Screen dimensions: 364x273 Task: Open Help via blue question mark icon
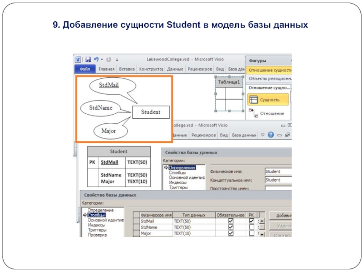point(271,135)
